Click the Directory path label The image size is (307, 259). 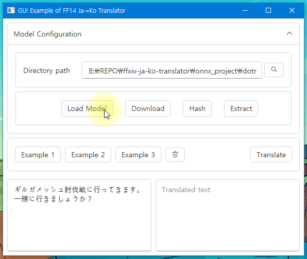tap(46, 70)
